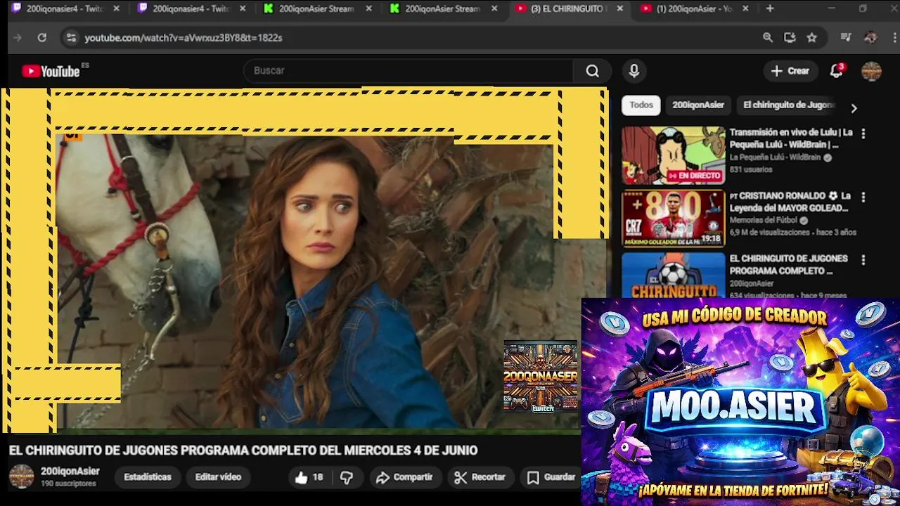Dislike the video with thumbs down
This screenshot has width=900, height=506.
click(347, 477)
